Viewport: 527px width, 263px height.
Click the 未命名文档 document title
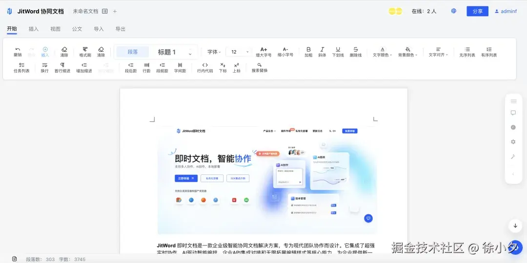click(86, 11)
